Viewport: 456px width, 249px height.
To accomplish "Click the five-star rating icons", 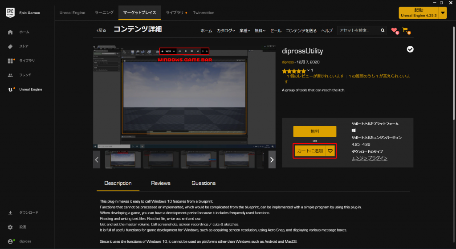I will [294, 71].
